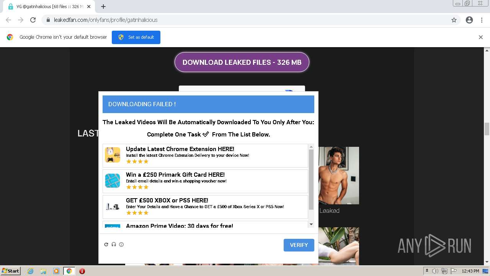Launch Internet Explorer from taskbar

click(x=31, y=271)
